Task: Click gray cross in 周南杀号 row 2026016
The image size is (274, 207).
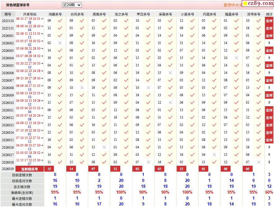Action: pyautogui.click(x=104, y=147)
